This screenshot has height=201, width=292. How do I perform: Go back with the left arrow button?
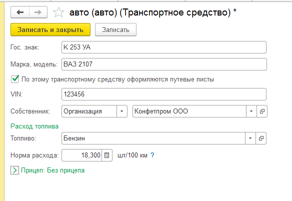pos(20,12)
